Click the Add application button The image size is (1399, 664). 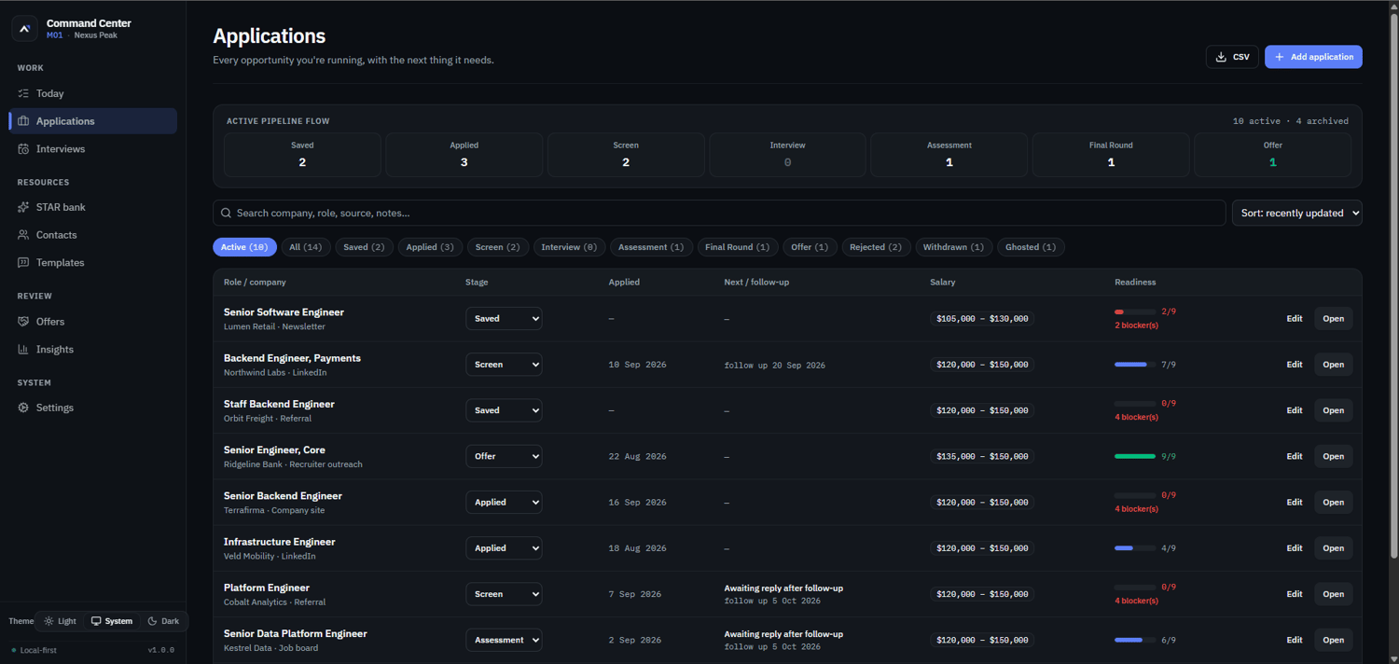click(x=1313, y=57)
